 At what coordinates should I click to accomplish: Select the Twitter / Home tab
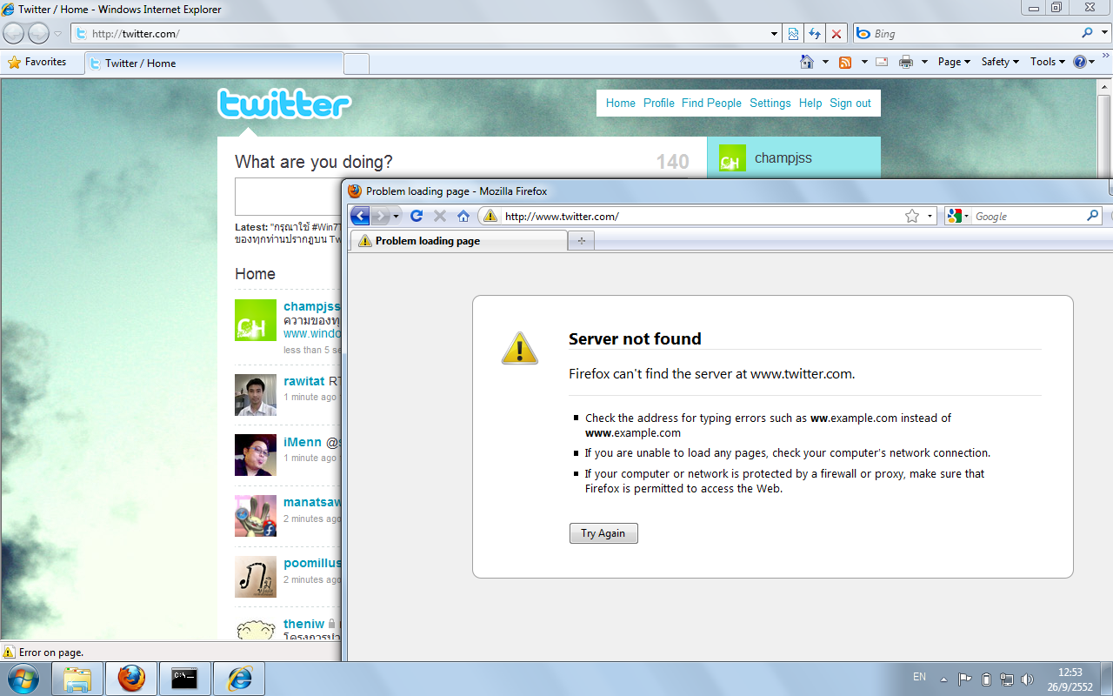214,64
